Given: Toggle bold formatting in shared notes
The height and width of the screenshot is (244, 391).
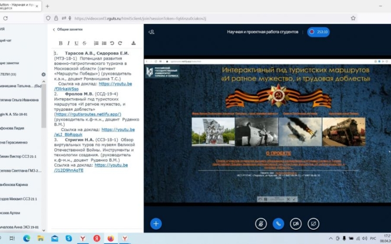Looking at the screenshot, I should coord(61,43).
